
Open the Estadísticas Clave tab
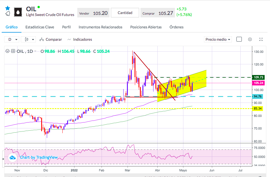pos(40,27)
